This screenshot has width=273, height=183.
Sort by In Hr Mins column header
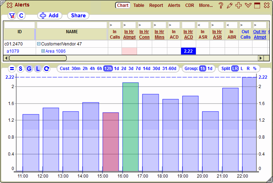tap(159, 34)
